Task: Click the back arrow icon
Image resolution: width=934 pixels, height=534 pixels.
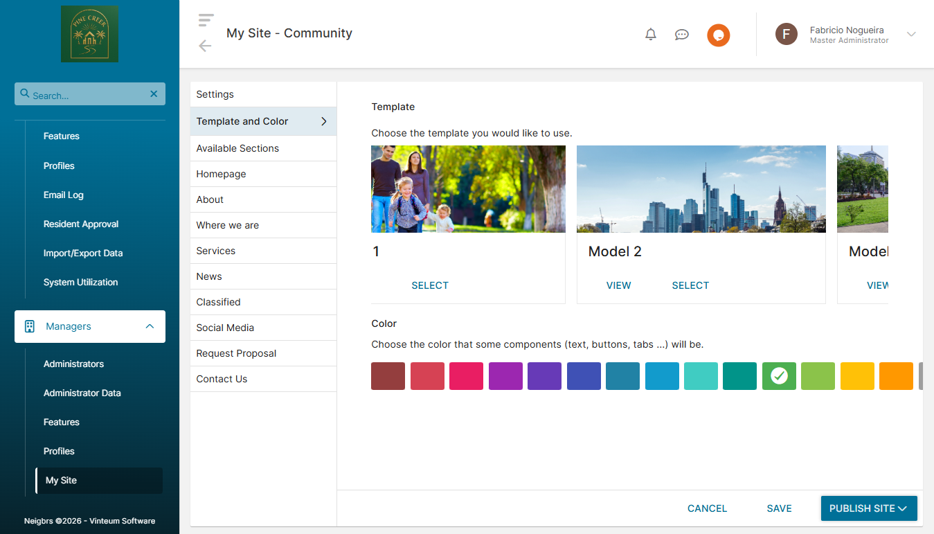Action: 205,46
